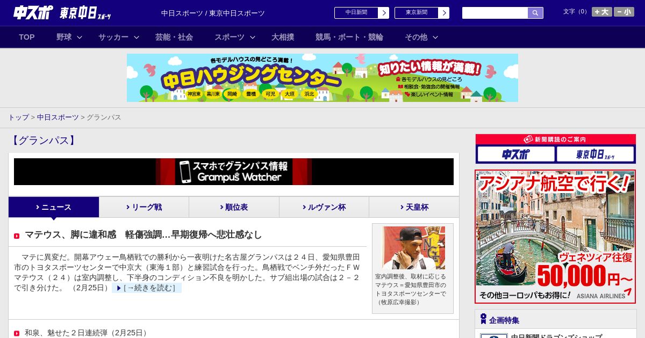Screen dimensions: 645x338
Task: Increase text size with ＋大 button
Action: click(x=602, y=12)
